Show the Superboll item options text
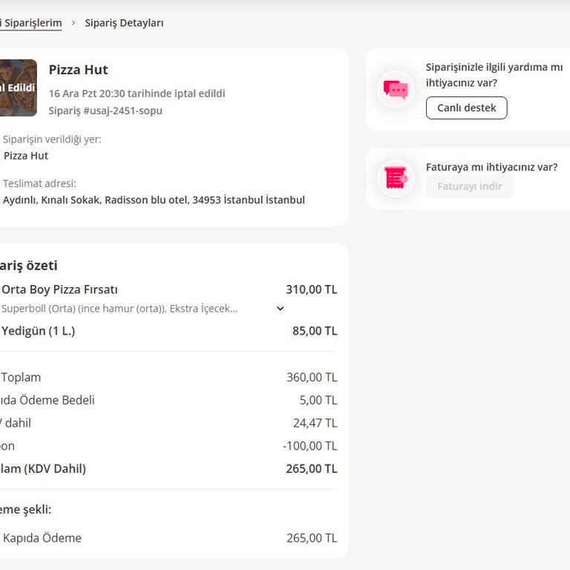The height and width of the screenshot is (570, 570). [x=119, y=309]
